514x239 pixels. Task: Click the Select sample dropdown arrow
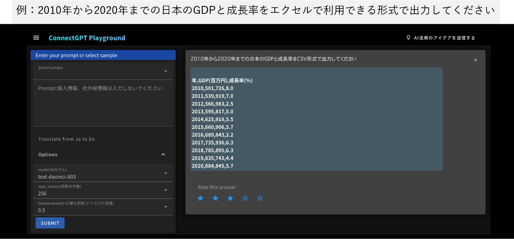click(165, 70)
